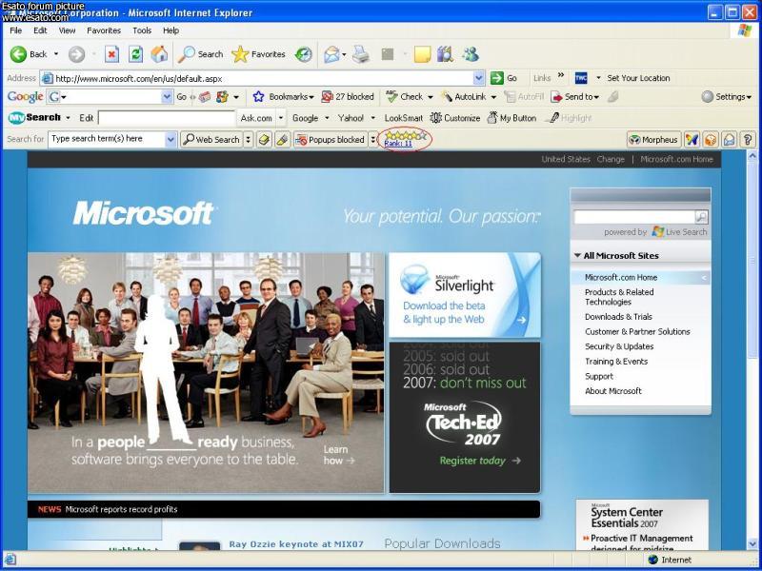
Task: Click Register today for Tech-Ed 2007
Action: 480,461
